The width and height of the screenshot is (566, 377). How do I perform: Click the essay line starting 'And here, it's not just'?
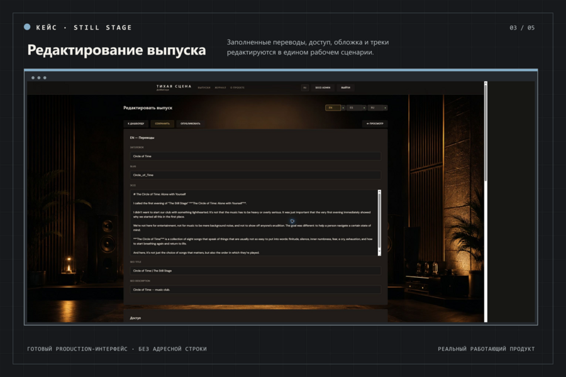196,253
